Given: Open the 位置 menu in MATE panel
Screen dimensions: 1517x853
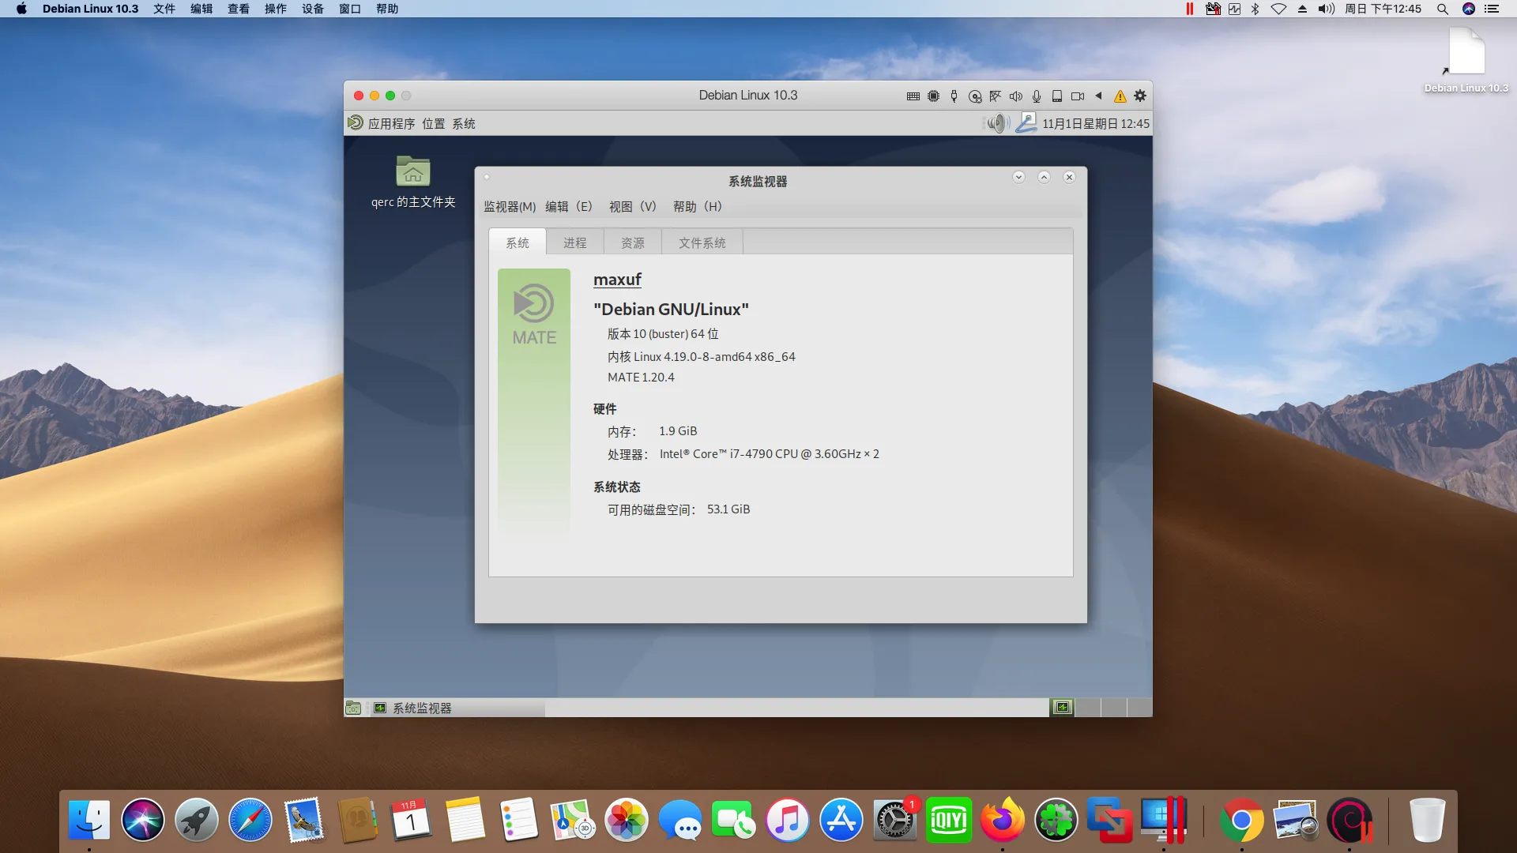Looking at the screenshot, I should [x=433, y=124].
